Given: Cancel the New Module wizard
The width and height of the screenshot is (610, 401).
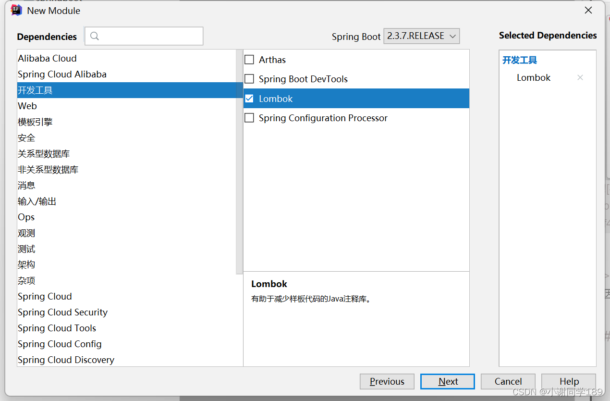Looking at the screenshot, I should 508,381.
